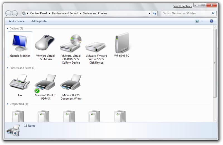Click Add a device
Image resolution: width=223 pixels, height=145 pixels.
point(17,21)
